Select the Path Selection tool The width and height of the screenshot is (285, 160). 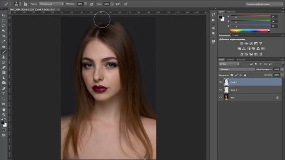click(4, 99)
